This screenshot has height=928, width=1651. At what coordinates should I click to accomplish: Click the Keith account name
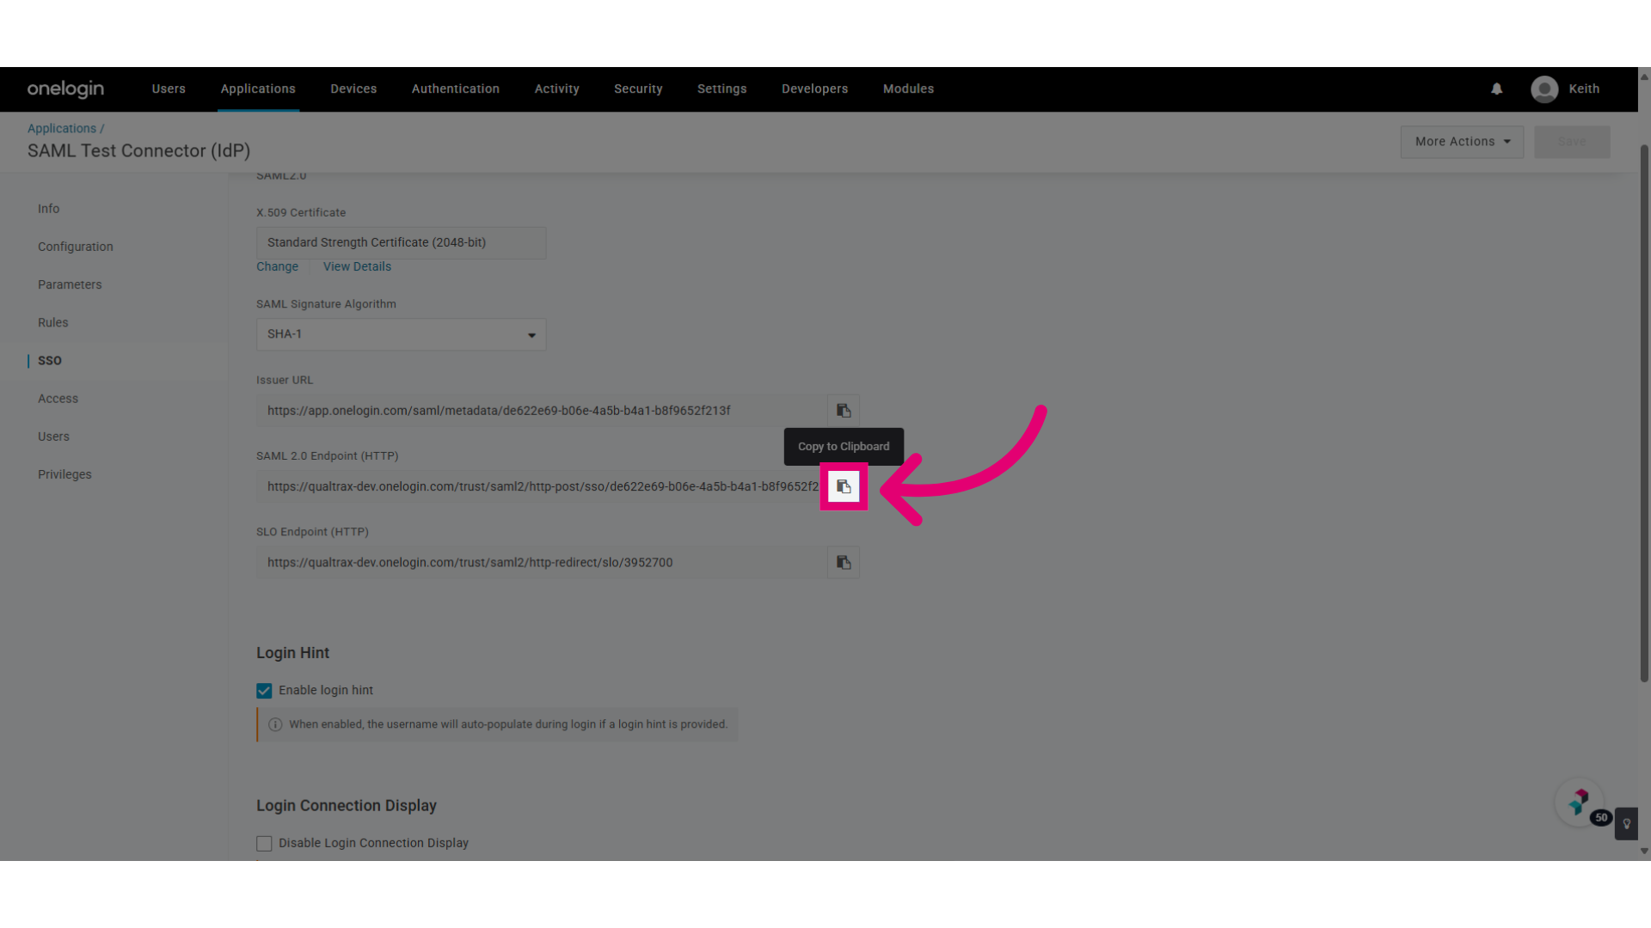[1584, 89]
